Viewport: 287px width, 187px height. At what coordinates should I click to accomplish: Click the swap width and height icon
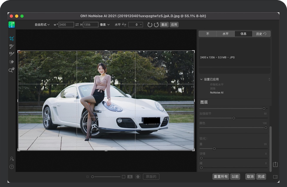77,25
